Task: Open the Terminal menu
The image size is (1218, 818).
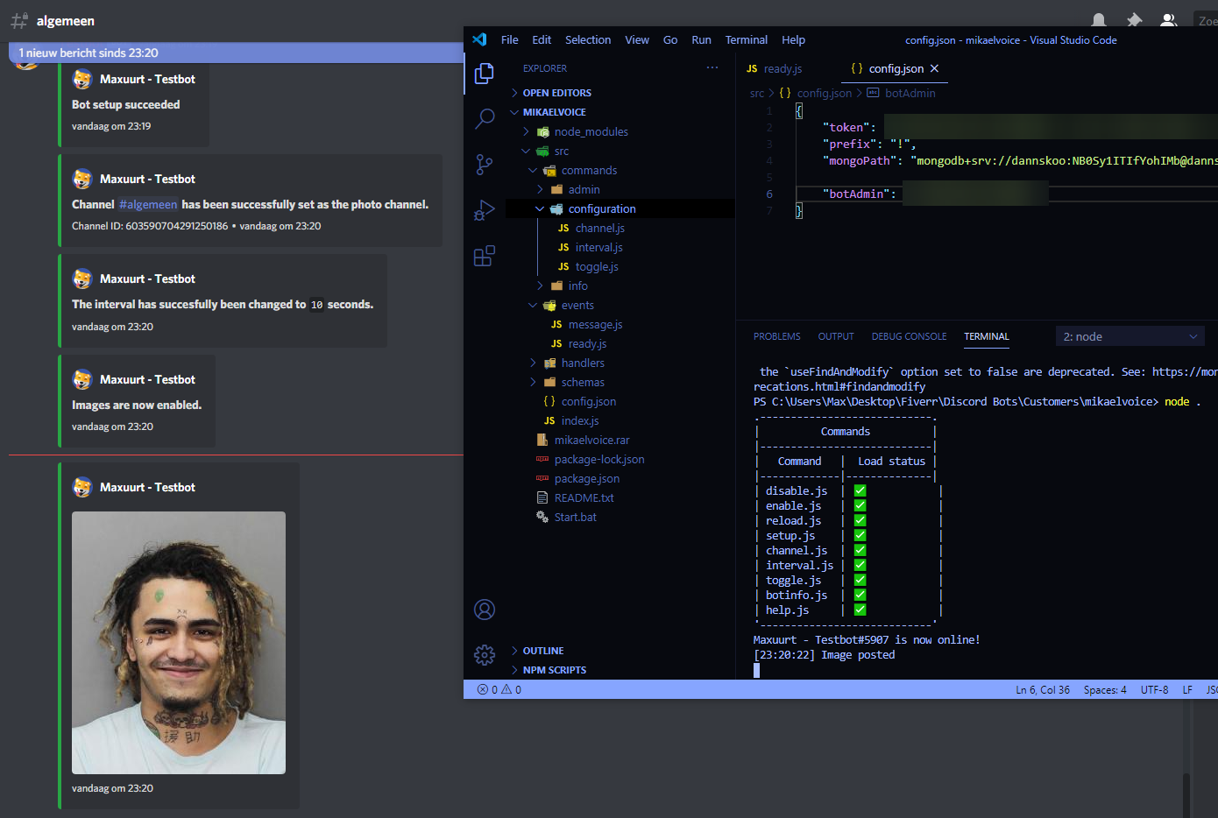Action: click(x=746, y=40)
